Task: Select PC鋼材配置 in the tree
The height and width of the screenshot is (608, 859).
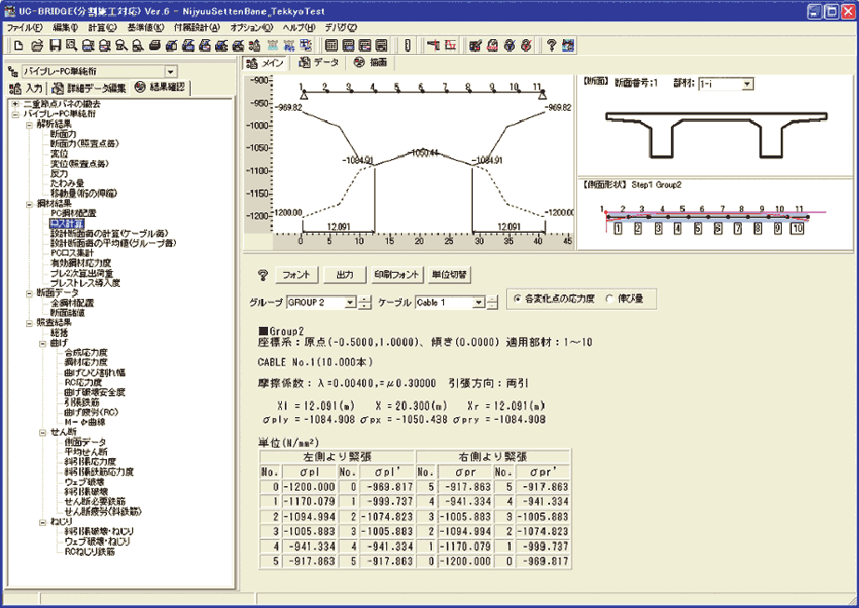Action: pos(74,213)
